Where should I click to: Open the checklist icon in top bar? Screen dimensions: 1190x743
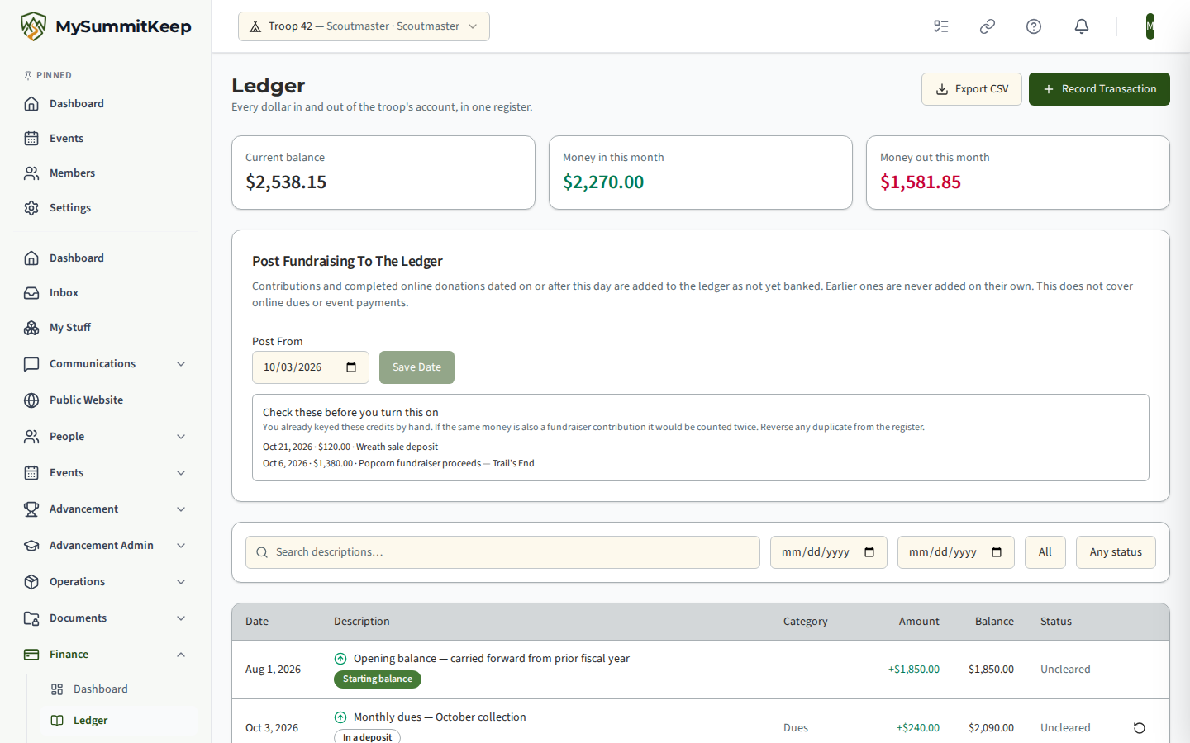tap(941, 26)
